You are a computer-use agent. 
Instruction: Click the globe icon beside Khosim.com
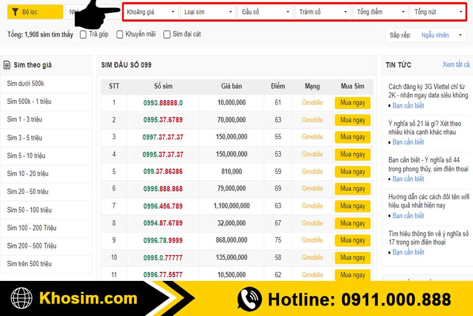(x=22, y=298)
